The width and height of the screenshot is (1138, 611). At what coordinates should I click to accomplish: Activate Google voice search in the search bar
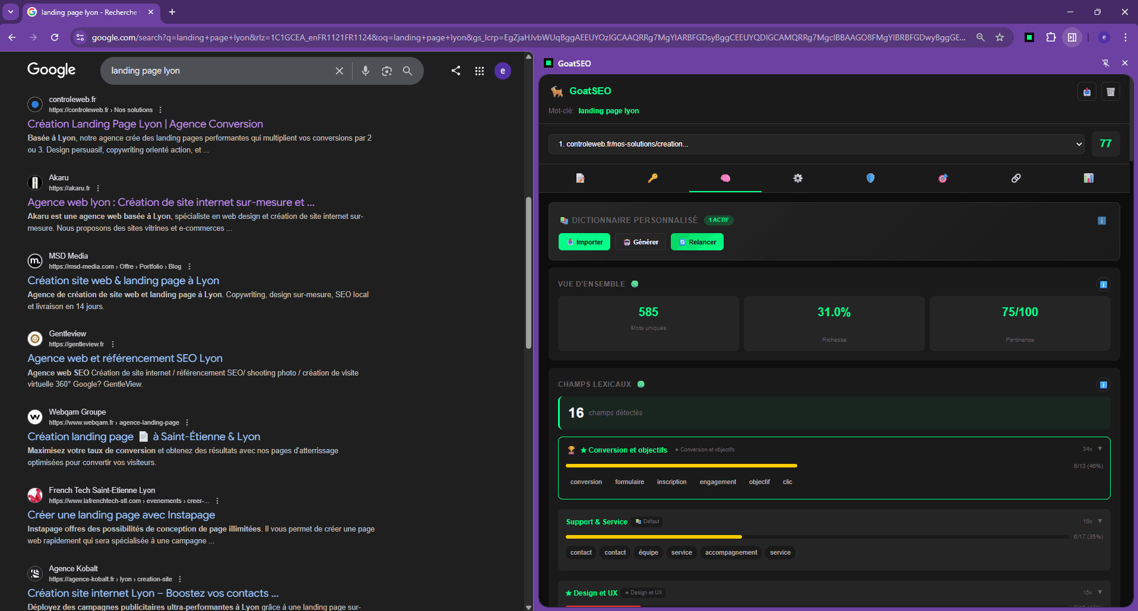click(365, 71)
